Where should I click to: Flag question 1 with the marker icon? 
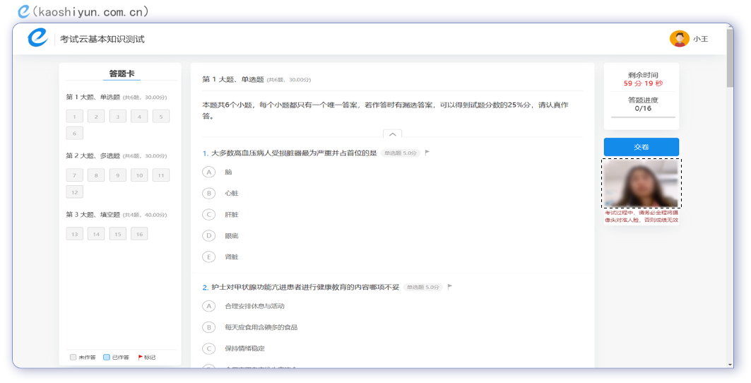click(x=427, y=153)
